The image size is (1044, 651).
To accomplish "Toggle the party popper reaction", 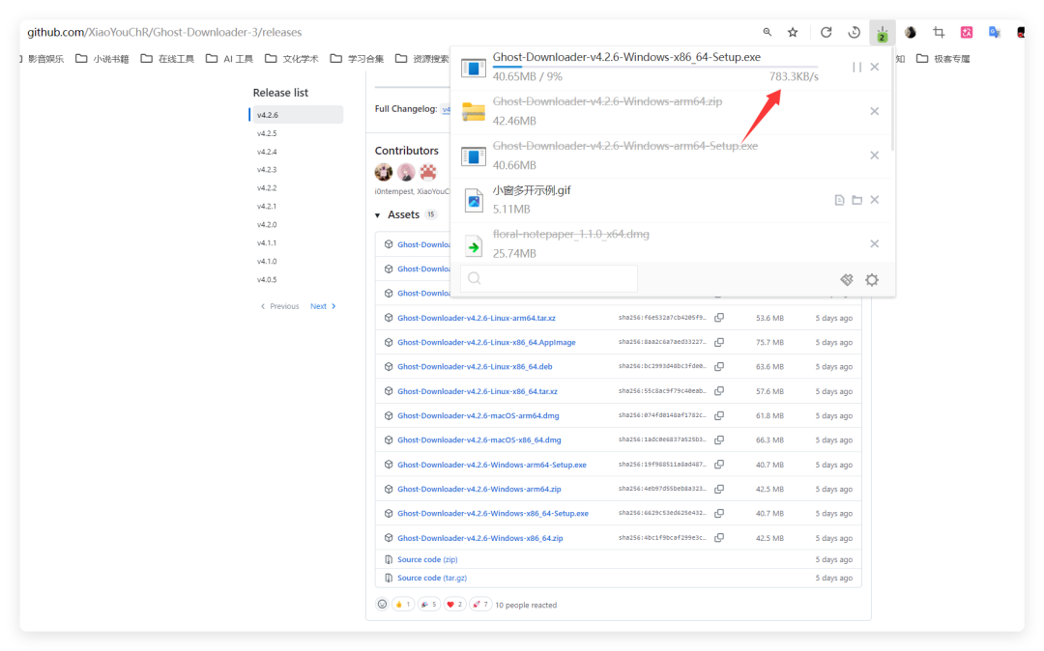I will point(429,605).
